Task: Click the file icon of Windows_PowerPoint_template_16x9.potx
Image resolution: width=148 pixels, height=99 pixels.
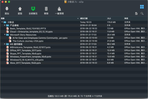Action: point(7,57)
